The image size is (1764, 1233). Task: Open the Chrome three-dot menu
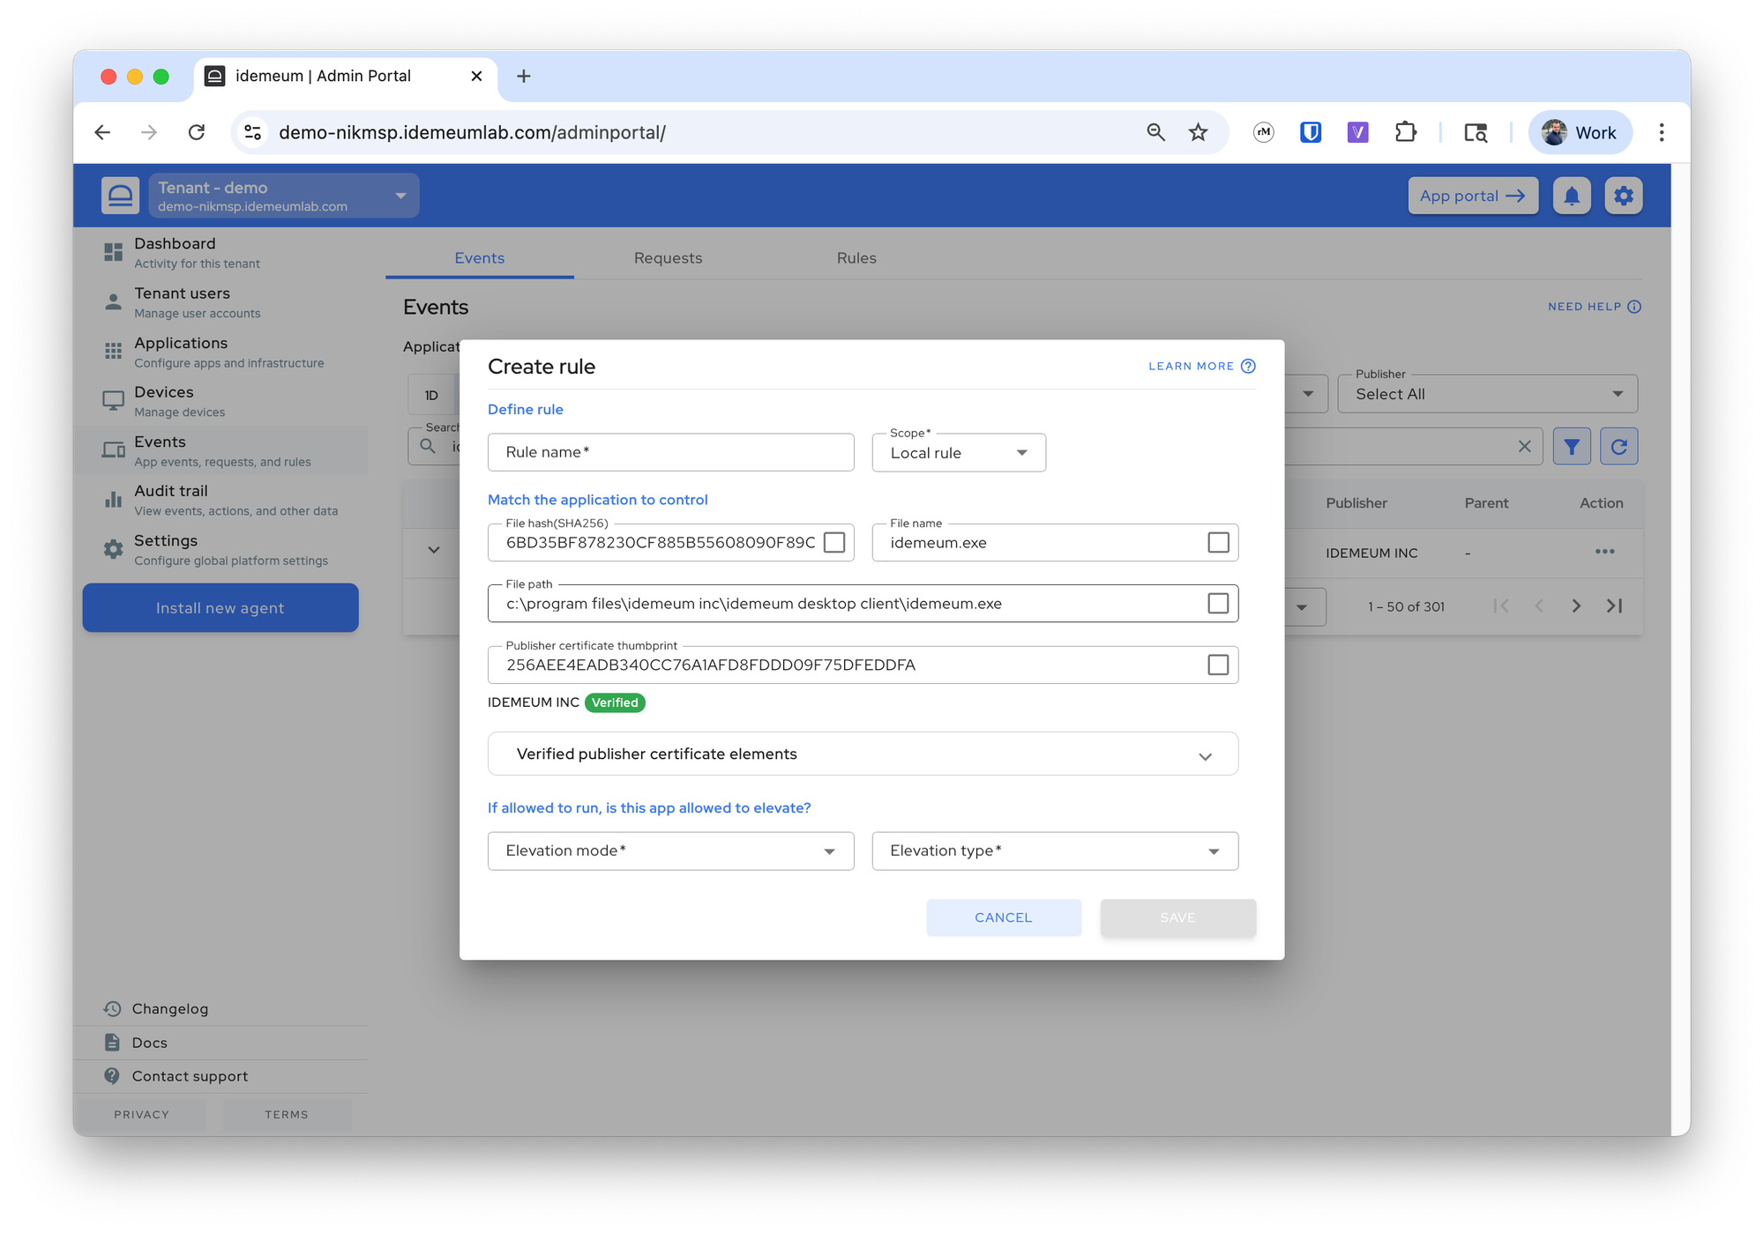1662,132
